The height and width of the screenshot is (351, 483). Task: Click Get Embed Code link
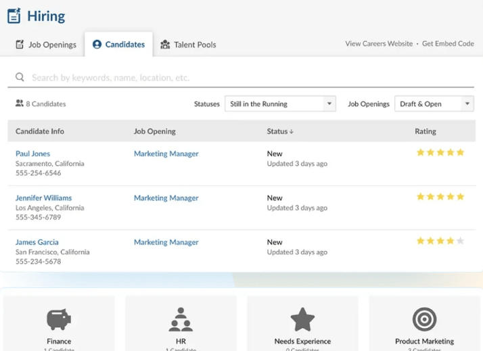(x=448, y=44)
